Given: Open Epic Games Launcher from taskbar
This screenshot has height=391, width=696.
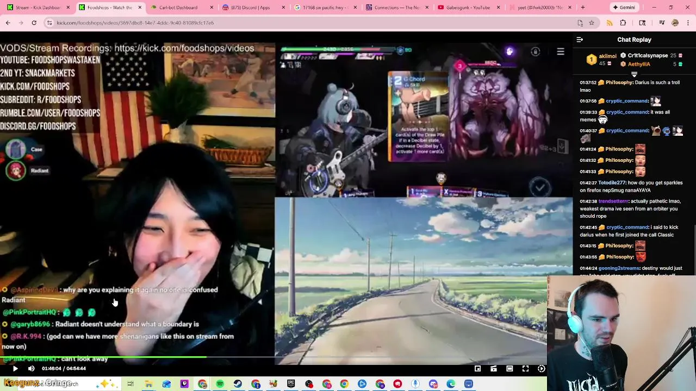Looking at the screenshot, I should point(291,384).
